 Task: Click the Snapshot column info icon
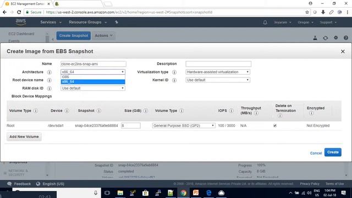99,111
